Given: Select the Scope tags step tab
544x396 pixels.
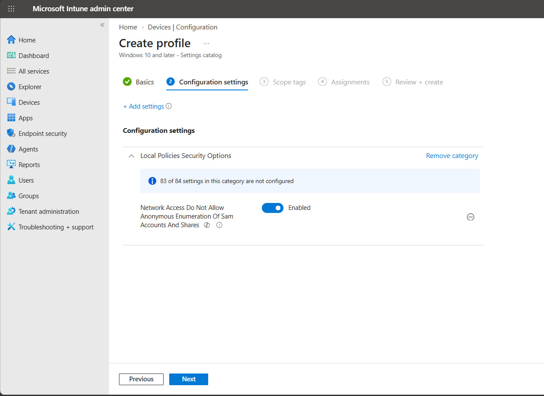Looking at the screenshot, I should [283, 82].
